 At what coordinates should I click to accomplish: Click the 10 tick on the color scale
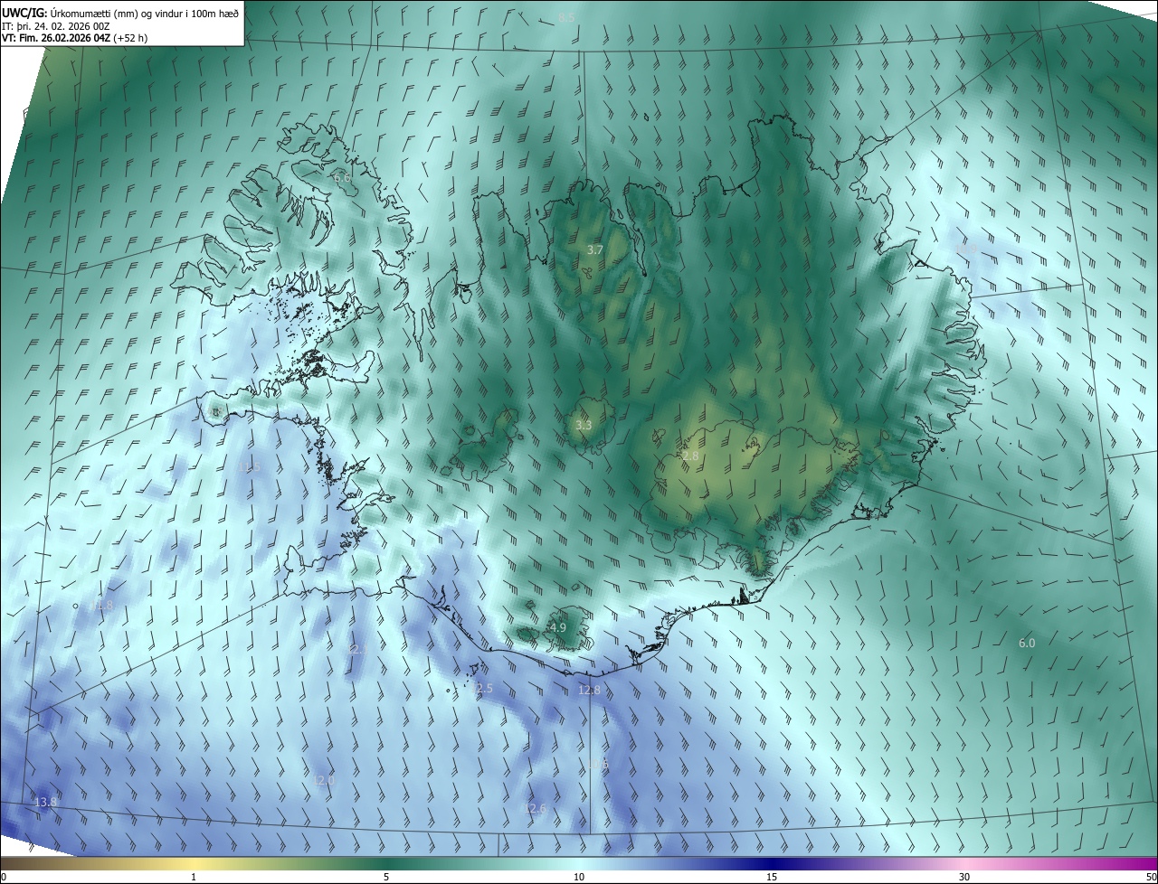[x=579, y=877]
